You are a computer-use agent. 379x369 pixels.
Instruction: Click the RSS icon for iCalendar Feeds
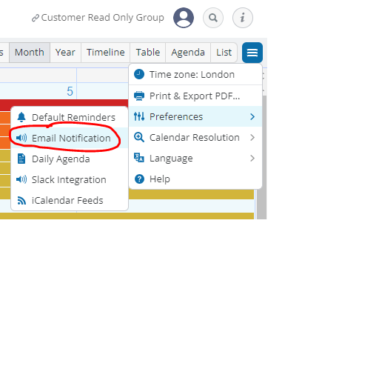point(21,200)
